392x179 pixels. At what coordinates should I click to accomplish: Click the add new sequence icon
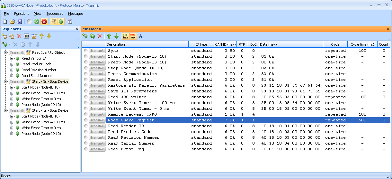(x=4, y=36)
